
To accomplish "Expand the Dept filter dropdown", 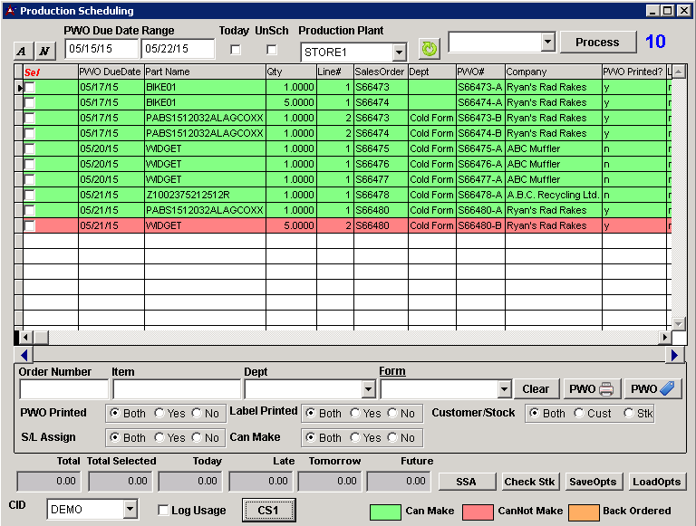I will click(368, 389).
